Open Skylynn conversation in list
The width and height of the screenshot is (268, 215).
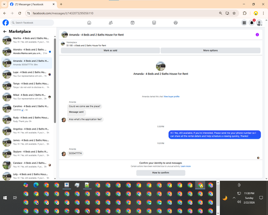coord(27,154)
